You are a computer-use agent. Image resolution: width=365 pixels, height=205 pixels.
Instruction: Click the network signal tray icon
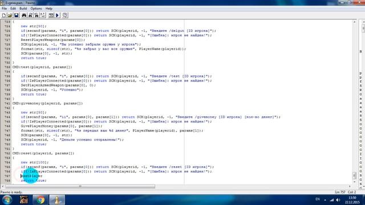[332, 200]
